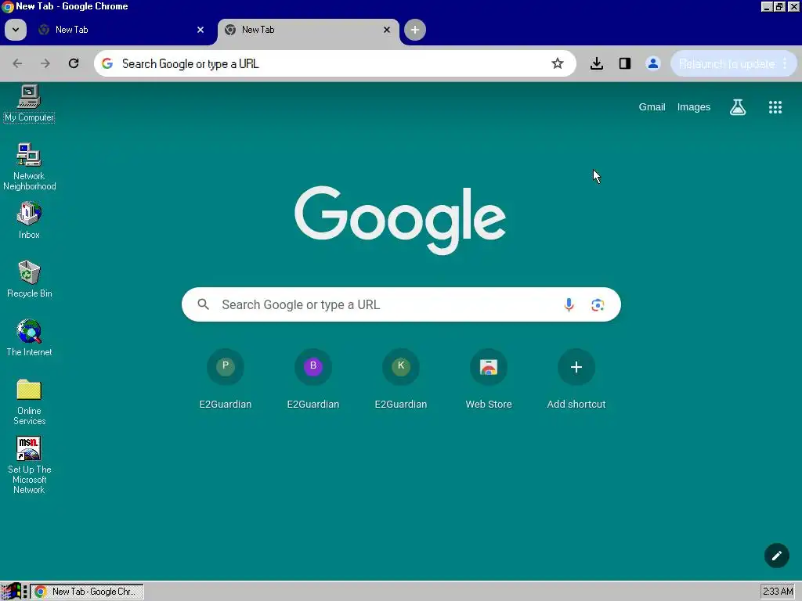The image size is (802, 601).
Task: Go back with the back arrow
Action: pos(17,63)
